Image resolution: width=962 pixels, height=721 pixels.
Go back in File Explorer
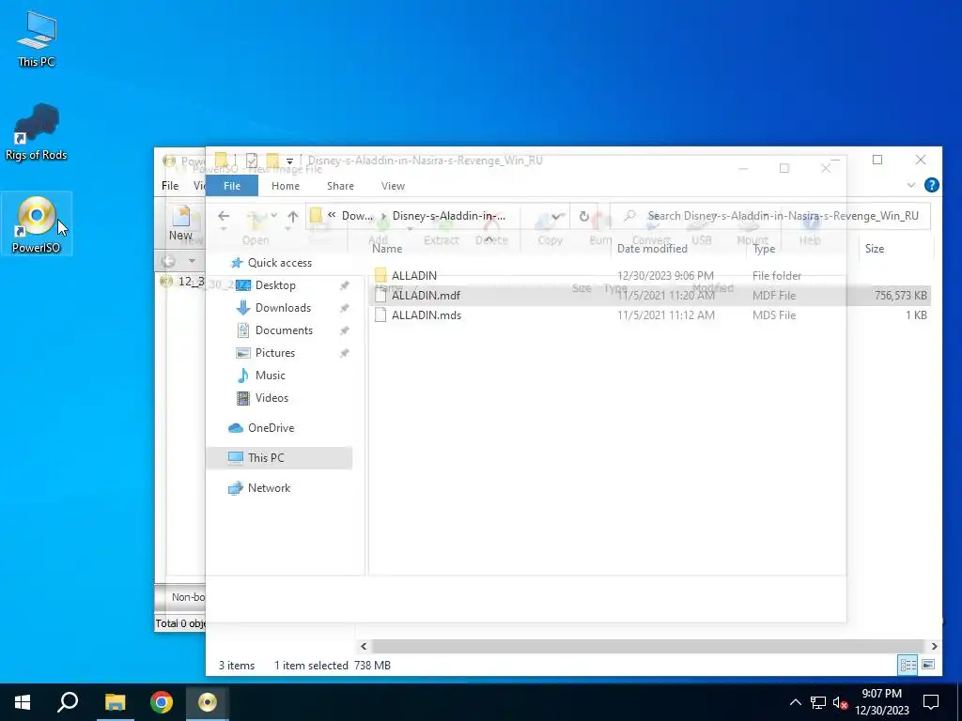[224, 216]
